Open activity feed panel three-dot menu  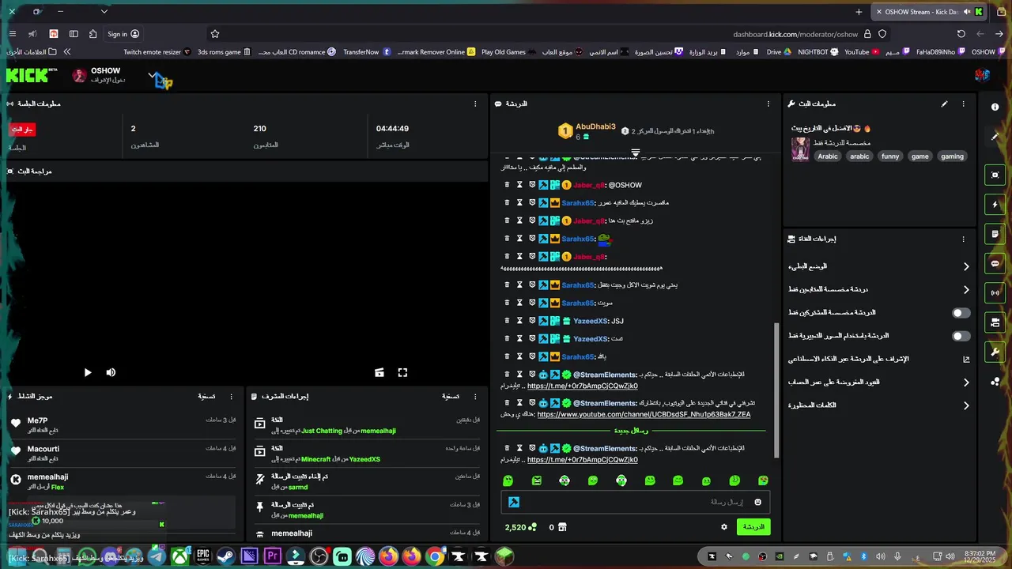point(232,396)
